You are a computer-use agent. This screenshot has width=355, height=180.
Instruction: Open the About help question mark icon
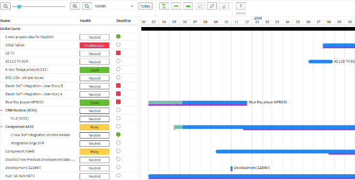[x=241, y=6]
